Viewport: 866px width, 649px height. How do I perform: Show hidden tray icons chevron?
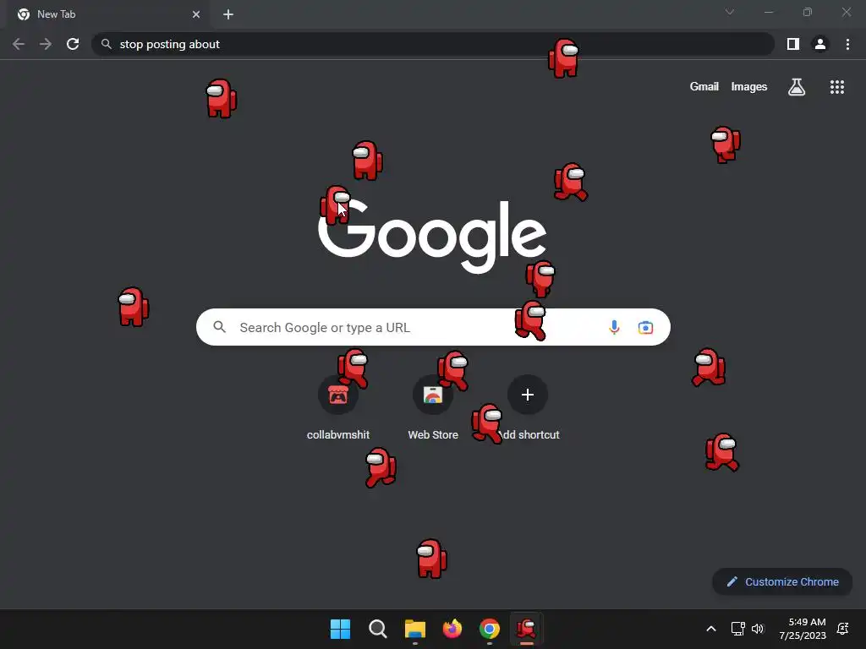(711, 629)
